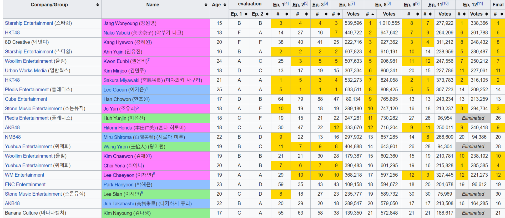Screen dimensions: 505x218
Task: Follow the Sakura Miyawaki name link
Action: pos(122,80)
